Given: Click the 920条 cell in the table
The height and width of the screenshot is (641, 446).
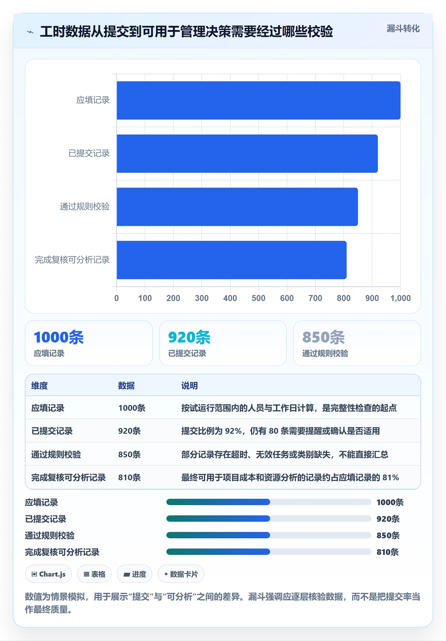Looking at the screenshot, I should click(x=130, y=431).
